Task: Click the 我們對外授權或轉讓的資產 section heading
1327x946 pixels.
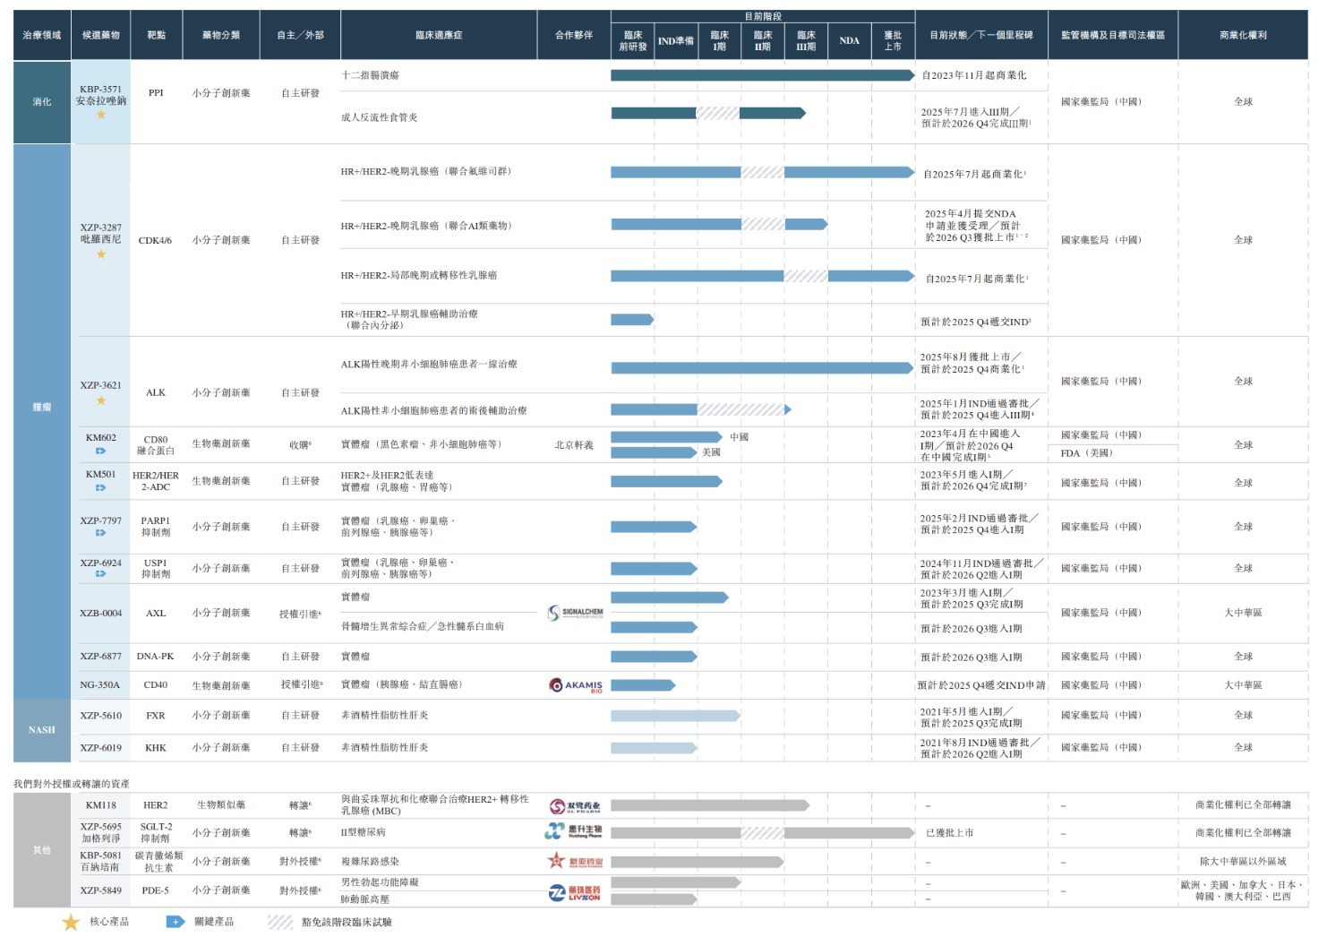Action: pos(72,784)
